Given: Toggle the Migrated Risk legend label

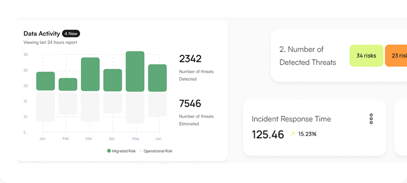Looking at the screenshot, I should (124, 151).
